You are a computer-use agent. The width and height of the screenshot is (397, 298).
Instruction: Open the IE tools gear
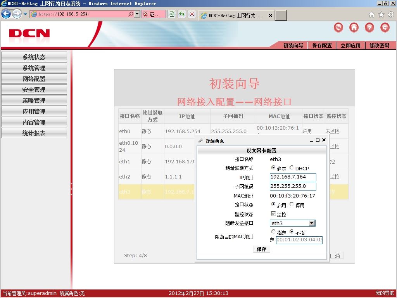(x=391, y=14)
